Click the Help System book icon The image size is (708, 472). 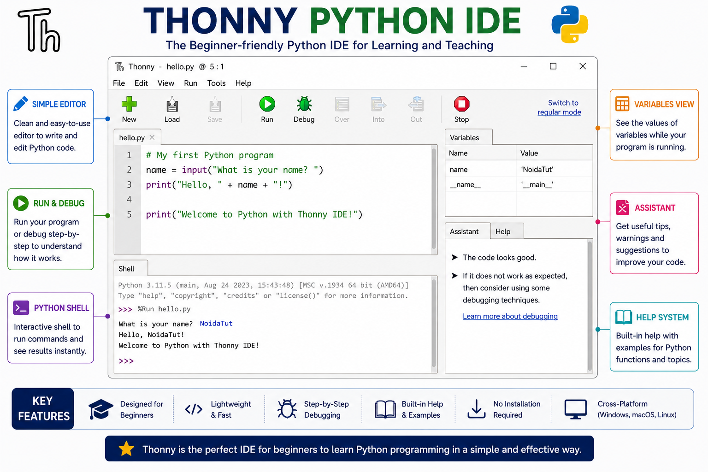624,317
